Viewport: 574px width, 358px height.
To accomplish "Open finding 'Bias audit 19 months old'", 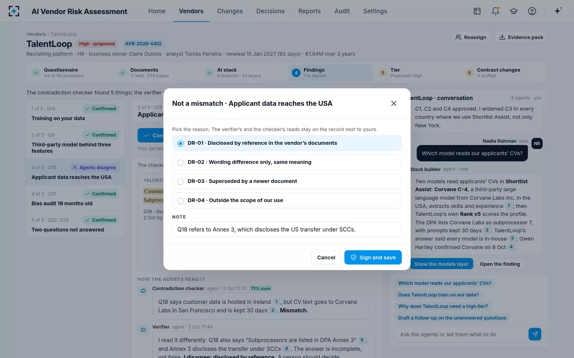I will click(x=75, y=198).
